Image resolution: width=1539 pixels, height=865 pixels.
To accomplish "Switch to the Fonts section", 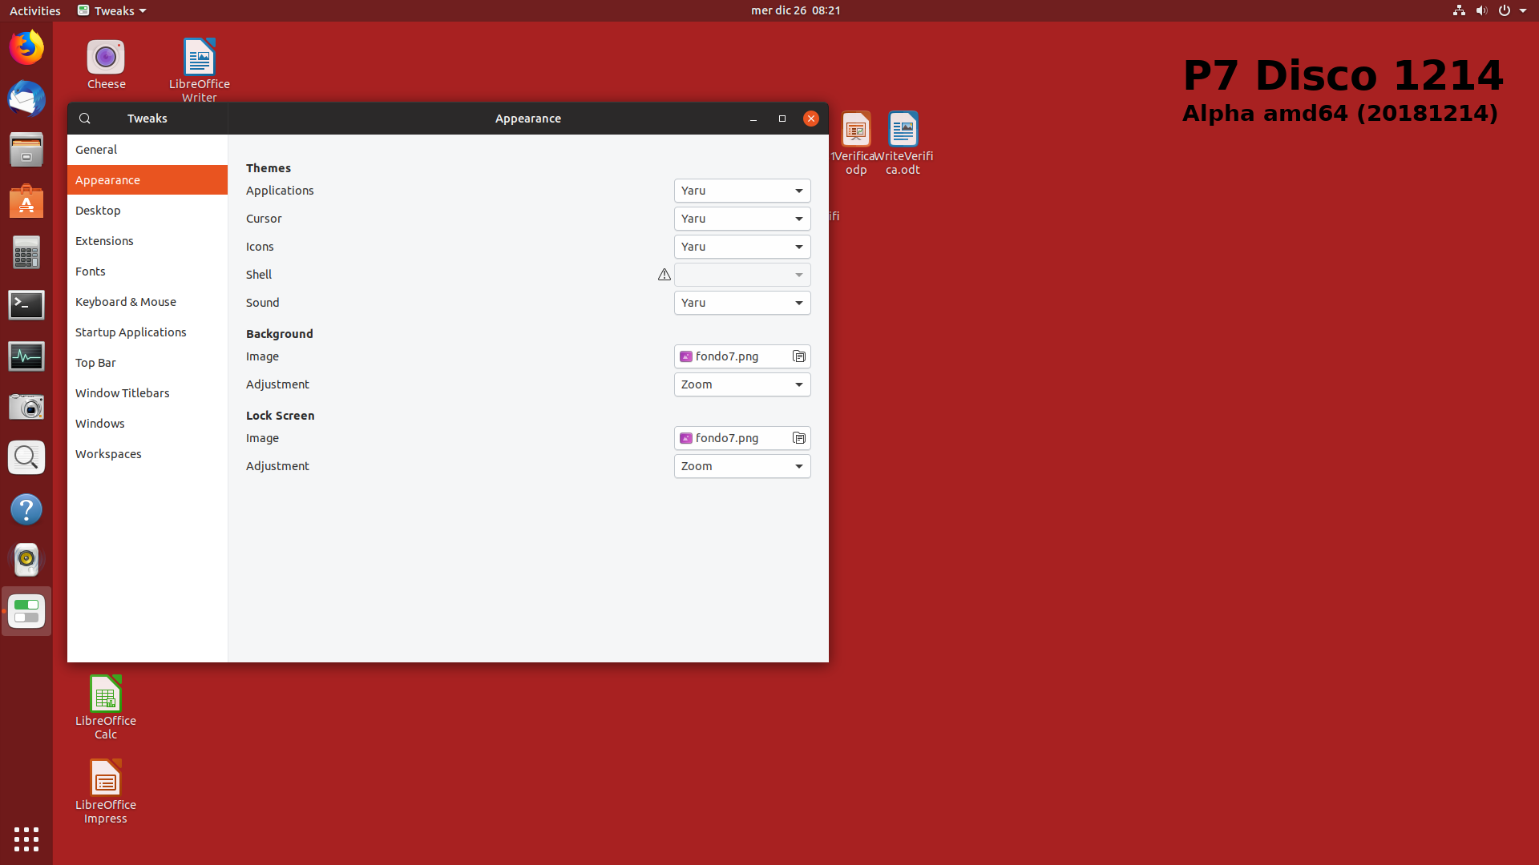I will pos(91,272).
